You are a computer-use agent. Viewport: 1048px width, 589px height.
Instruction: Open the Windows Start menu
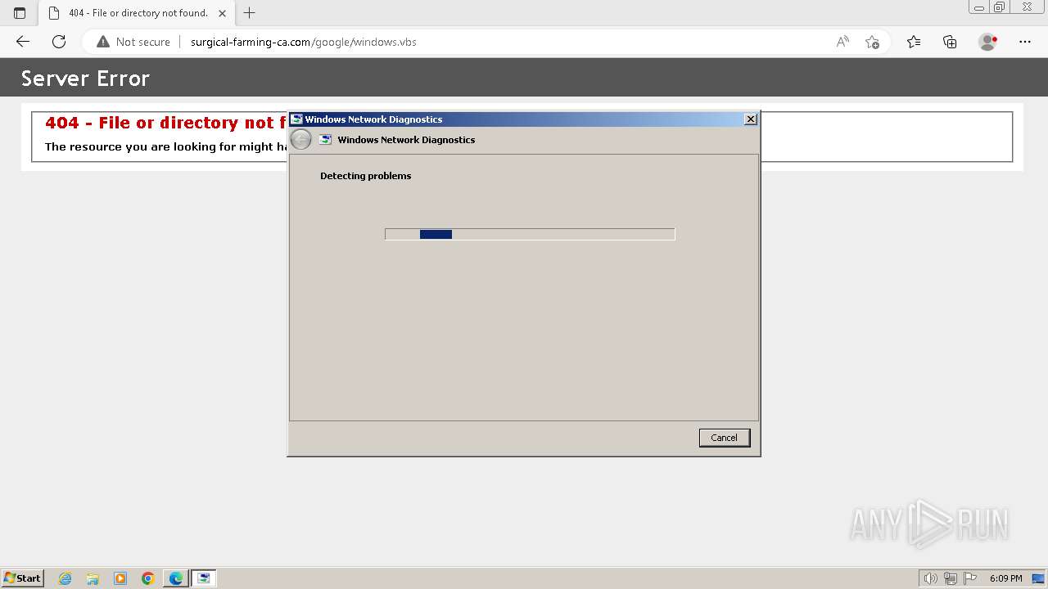point(22,578)
